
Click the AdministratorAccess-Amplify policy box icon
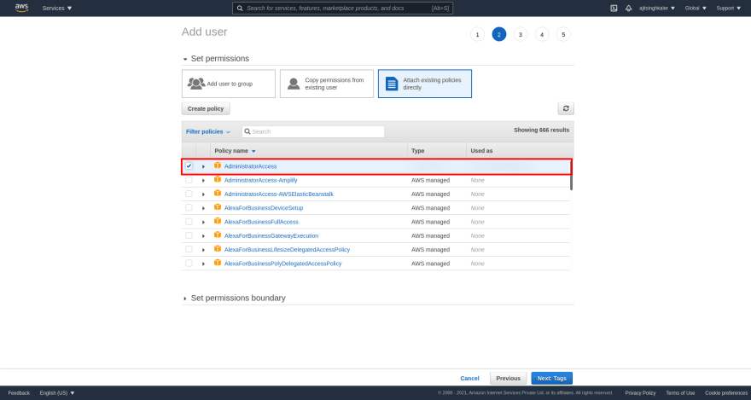(x=218, y=180)
